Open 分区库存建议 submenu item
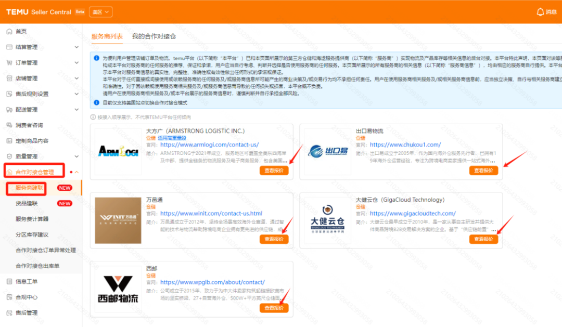The image size is (562, 327). click(x=32, y=234)
